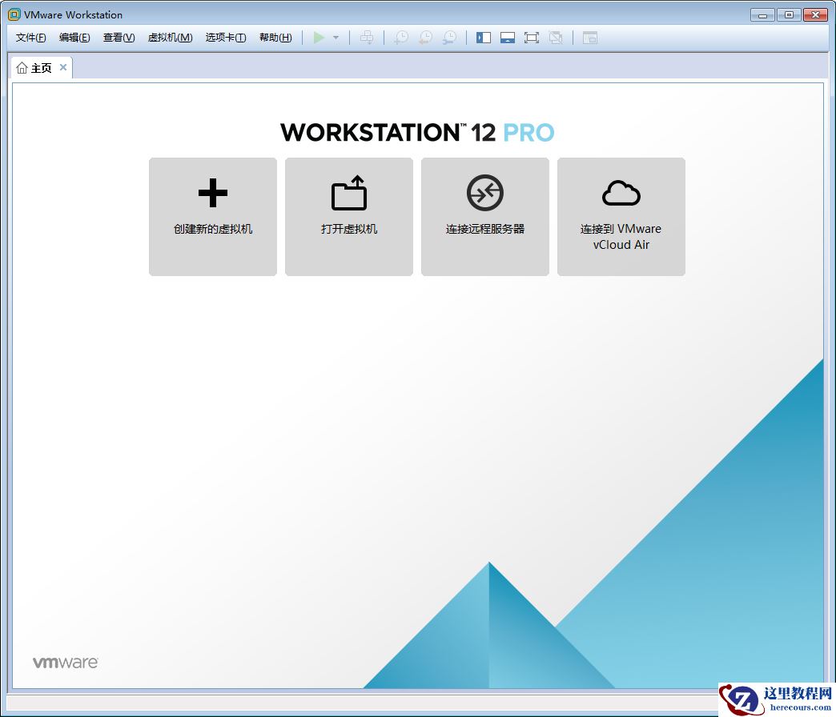Image resolution: width=836 pixels, height=717 pixels.
Task: Close the 主页 tab with its X
Action: (63, 67)
